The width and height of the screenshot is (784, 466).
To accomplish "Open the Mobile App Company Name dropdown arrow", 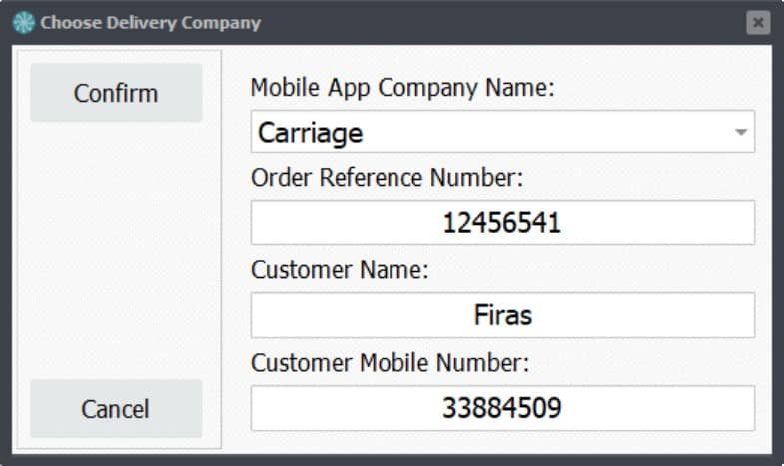I will click(x=740, y=132).
